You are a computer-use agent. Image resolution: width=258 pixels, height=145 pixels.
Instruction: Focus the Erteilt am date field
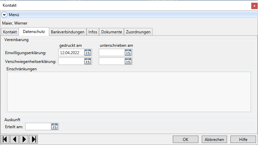38,126
